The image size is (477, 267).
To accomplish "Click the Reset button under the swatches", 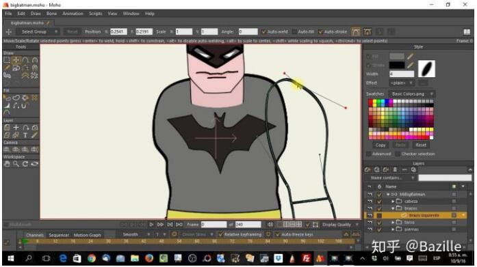I will [x=421, y=145].
